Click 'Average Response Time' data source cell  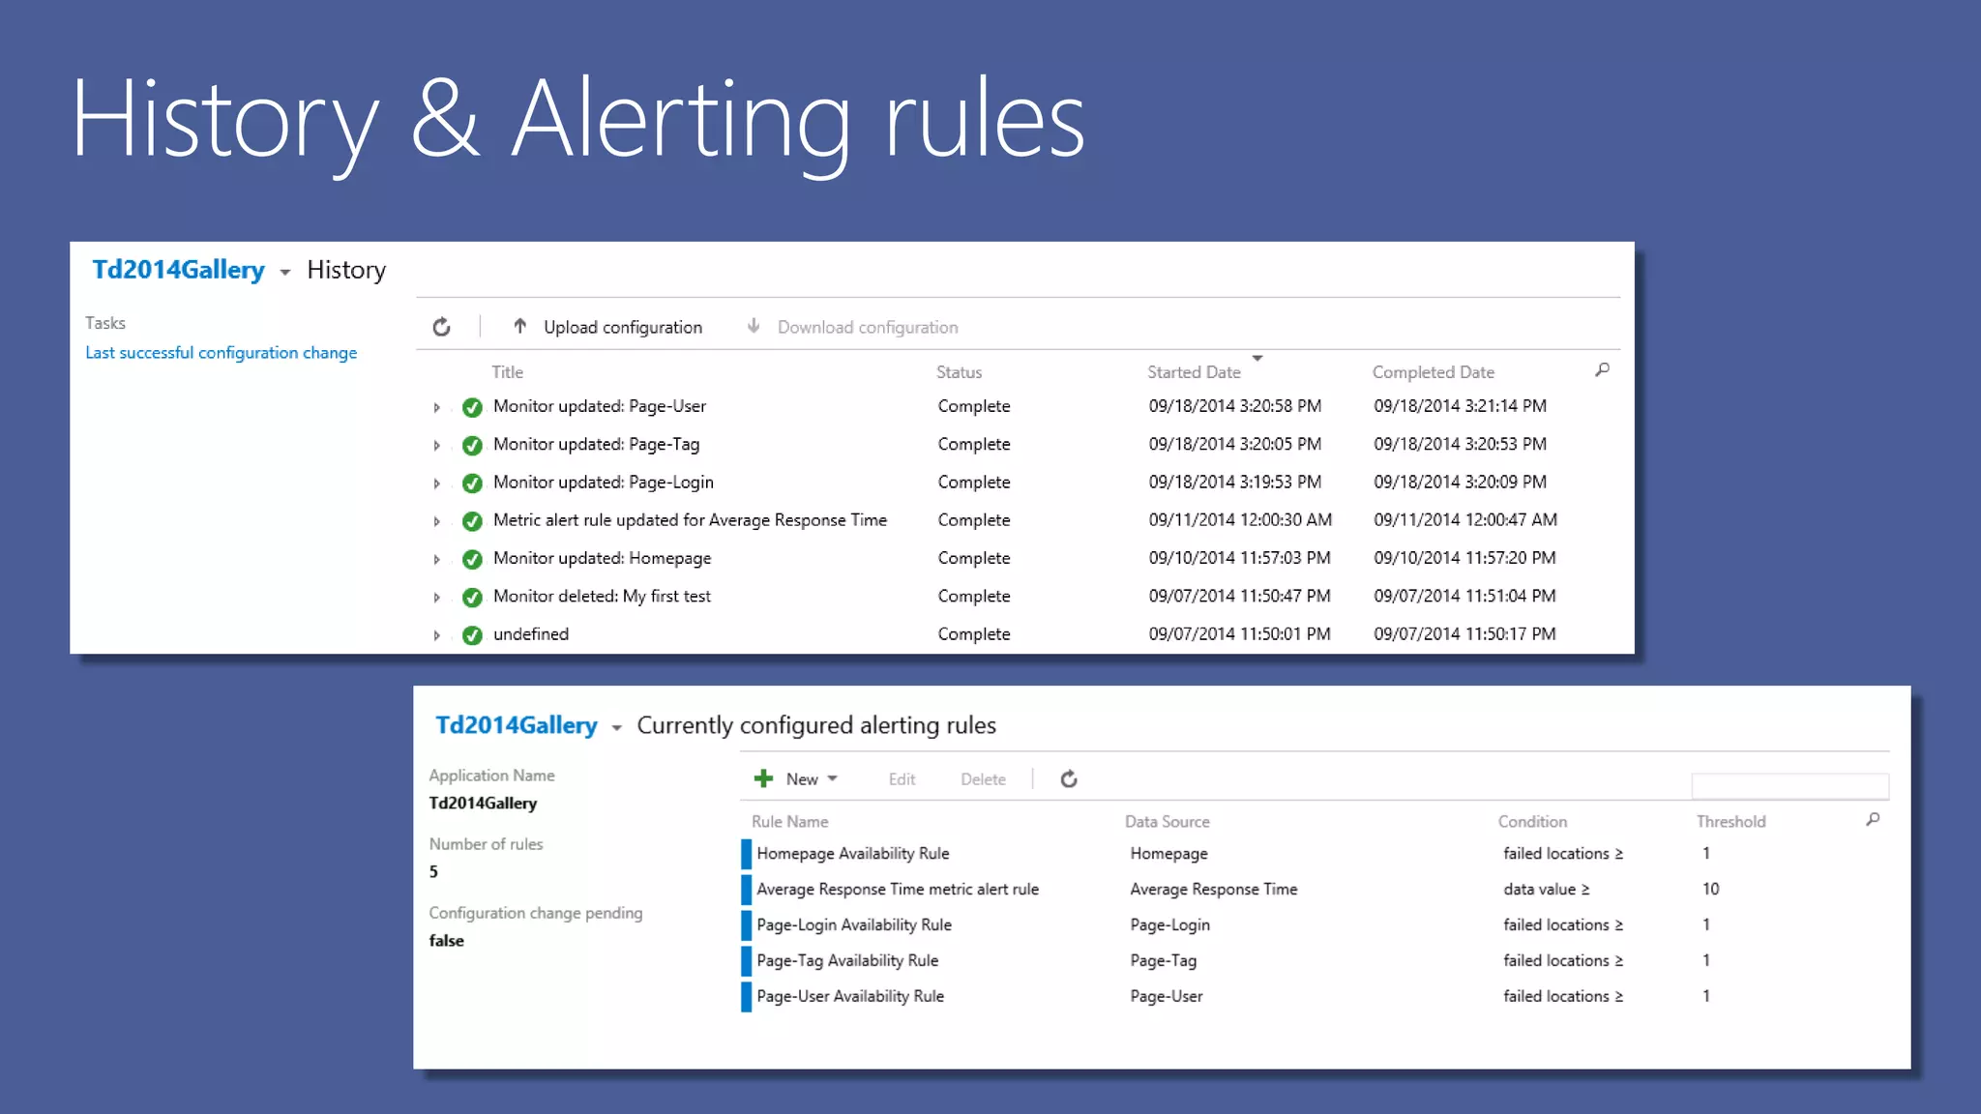[1213, 890]
